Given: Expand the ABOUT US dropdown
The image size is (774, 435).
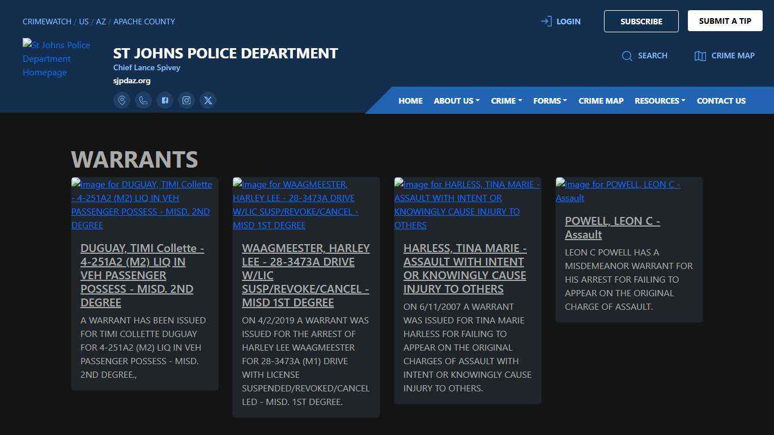Looking at the screenshot, I should (x=456, y=100).
